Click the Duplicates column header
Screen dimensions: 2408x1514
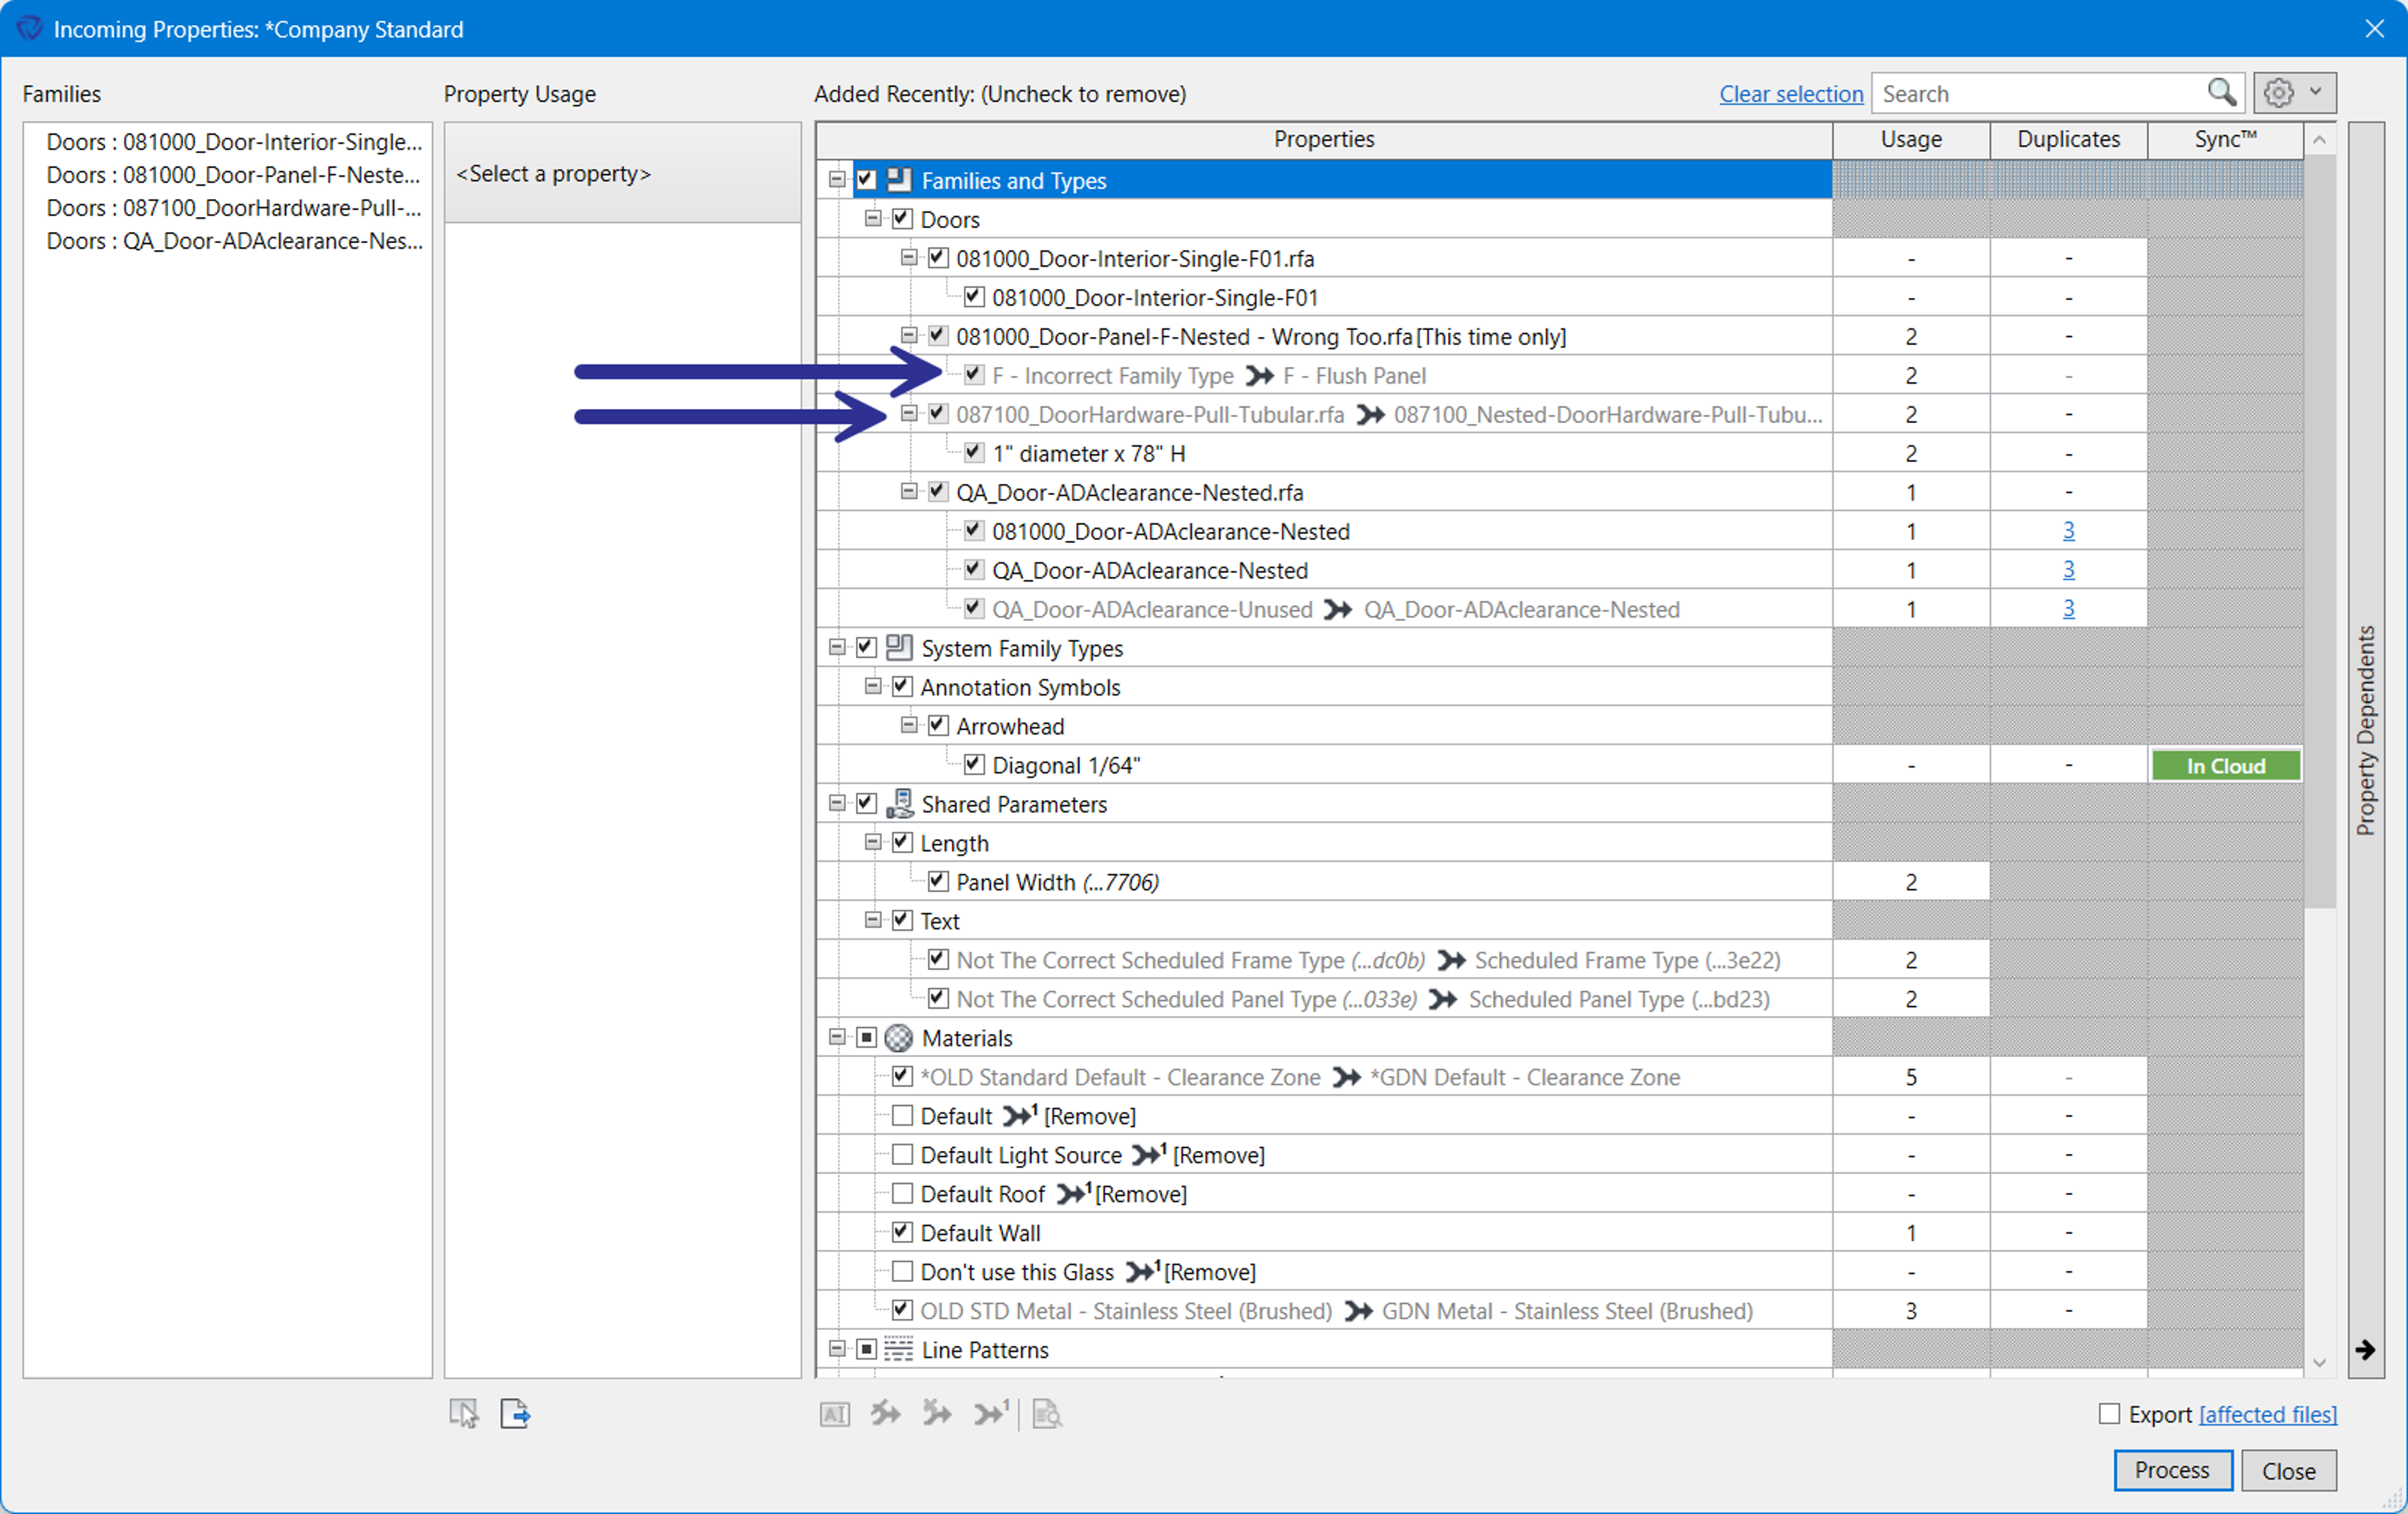pyautogui.click(x=2068, y=140)
